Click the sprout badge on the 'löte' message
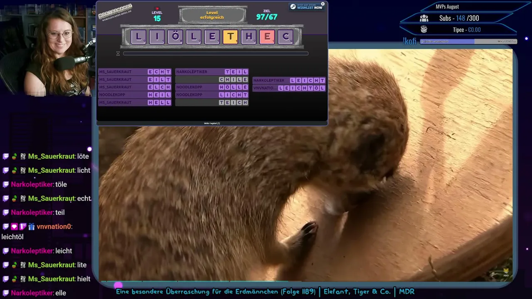The height and width of the screenshot is (299, 532). pos(14,157)
